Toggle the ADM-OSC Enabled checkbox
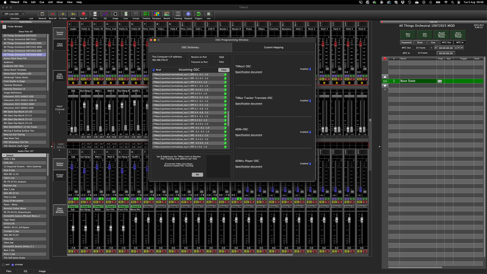This screenshot has width=487, height=274. [x=310, y=132]
